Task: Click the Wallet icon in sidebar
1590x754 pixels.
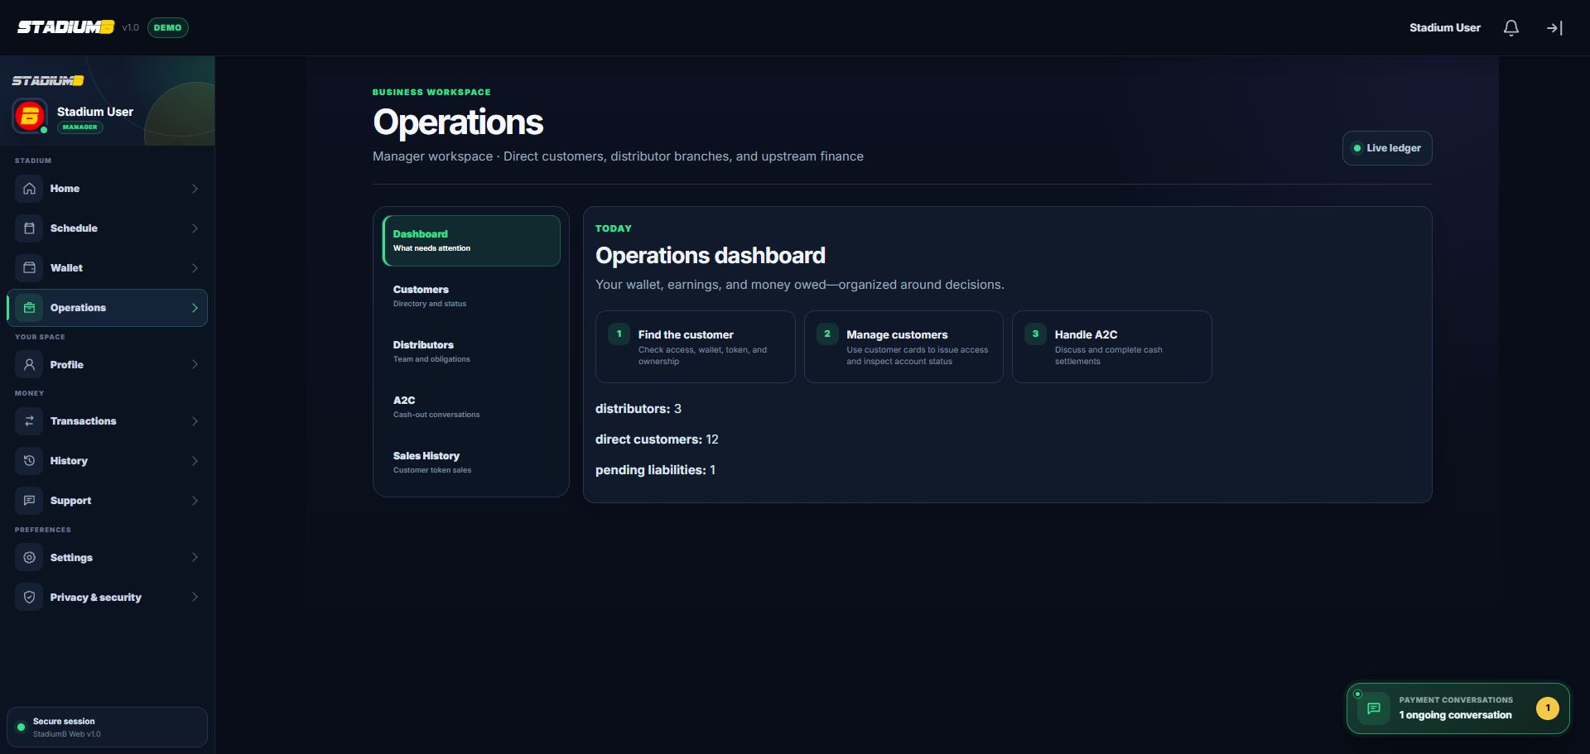Action: (29, 268)
